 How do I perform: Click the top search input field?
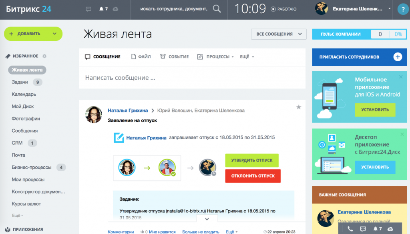tap(174, 9)
